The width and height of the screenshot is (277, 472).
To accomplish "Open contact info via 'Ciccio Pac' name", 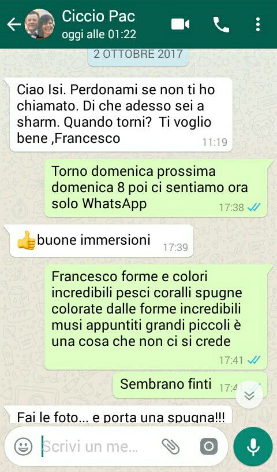I will point(98,16).
